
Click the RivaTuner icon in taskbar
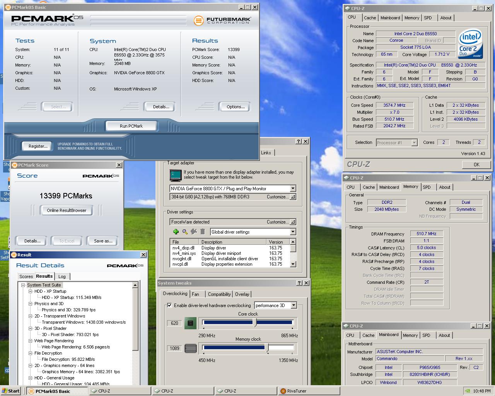(x=283, y=391)
